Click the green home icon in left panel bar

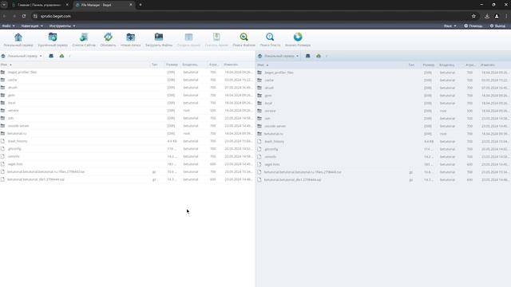click(x=61, y=56)
